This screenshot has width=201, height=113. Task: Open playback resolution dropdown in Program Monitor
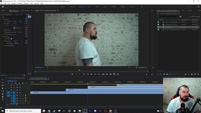click(131, 67)
